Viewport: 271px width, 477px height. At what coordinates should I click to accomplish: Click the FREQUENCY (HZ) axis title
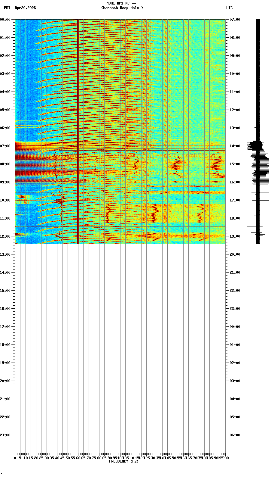point(124,461)
